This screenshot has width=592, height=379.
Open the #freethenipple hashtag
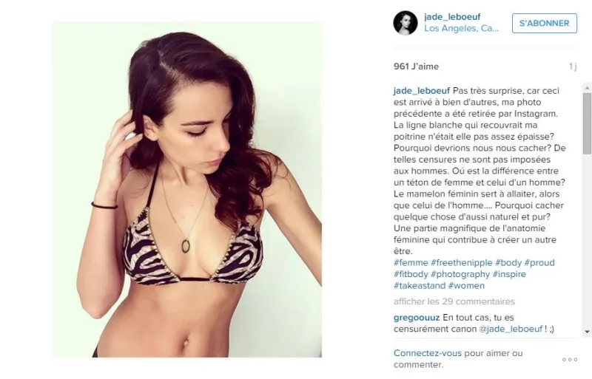462,262
